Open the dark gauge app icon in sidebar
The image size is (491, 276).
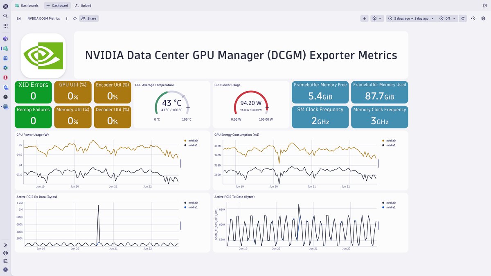pyautogui.click(x=5, y=97)
